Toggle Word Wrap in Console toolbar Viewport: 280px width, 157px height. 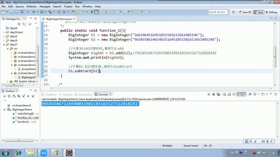point(234,94)
